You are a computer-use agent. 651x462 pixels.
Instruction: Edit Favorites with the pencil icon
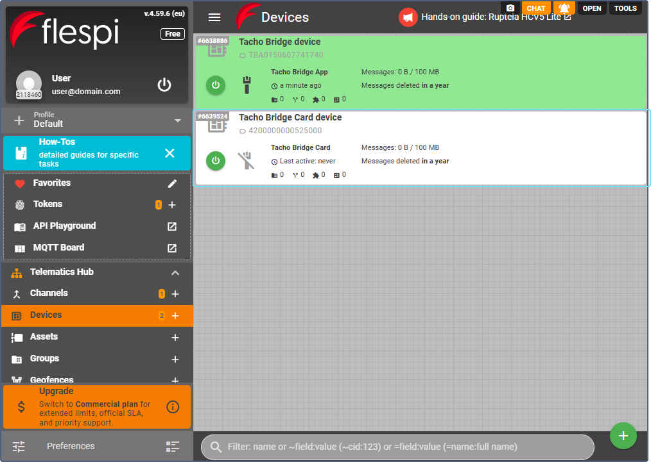(172, 183)
